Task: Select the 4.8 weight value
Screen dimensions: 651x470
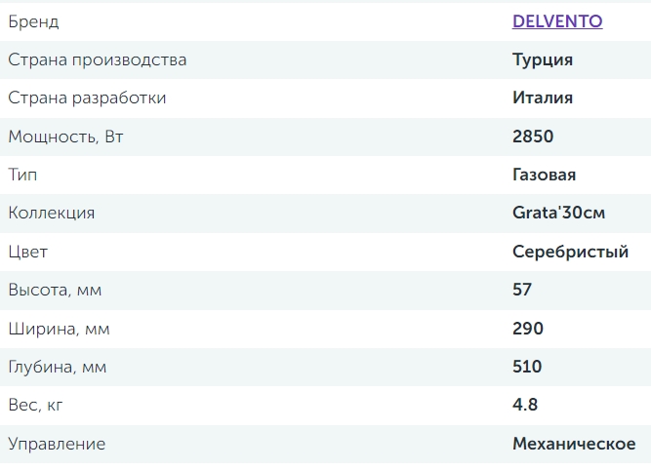Action: coord(525,405)
